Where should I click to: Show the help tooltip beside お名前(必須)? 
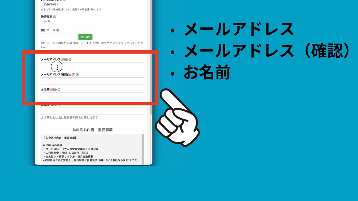coord(59,89)
